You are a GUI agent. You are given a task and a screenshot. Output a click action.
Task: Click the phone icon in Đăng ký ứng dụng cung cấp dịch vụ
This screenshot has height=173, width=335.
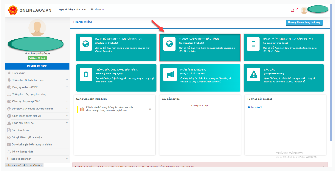click(x=253, y=44)
